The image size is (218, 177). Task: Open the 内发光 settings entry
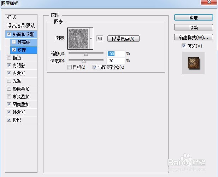click(x=19, y=73)
